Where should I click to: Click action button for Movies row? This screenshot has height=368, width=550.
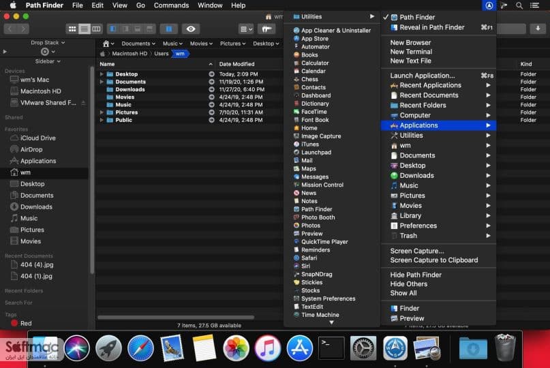click(211, 97)
